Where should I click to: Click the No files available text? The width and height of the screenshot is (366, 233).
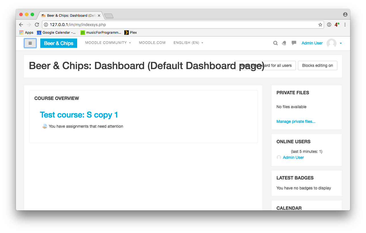tap(291, 107)
